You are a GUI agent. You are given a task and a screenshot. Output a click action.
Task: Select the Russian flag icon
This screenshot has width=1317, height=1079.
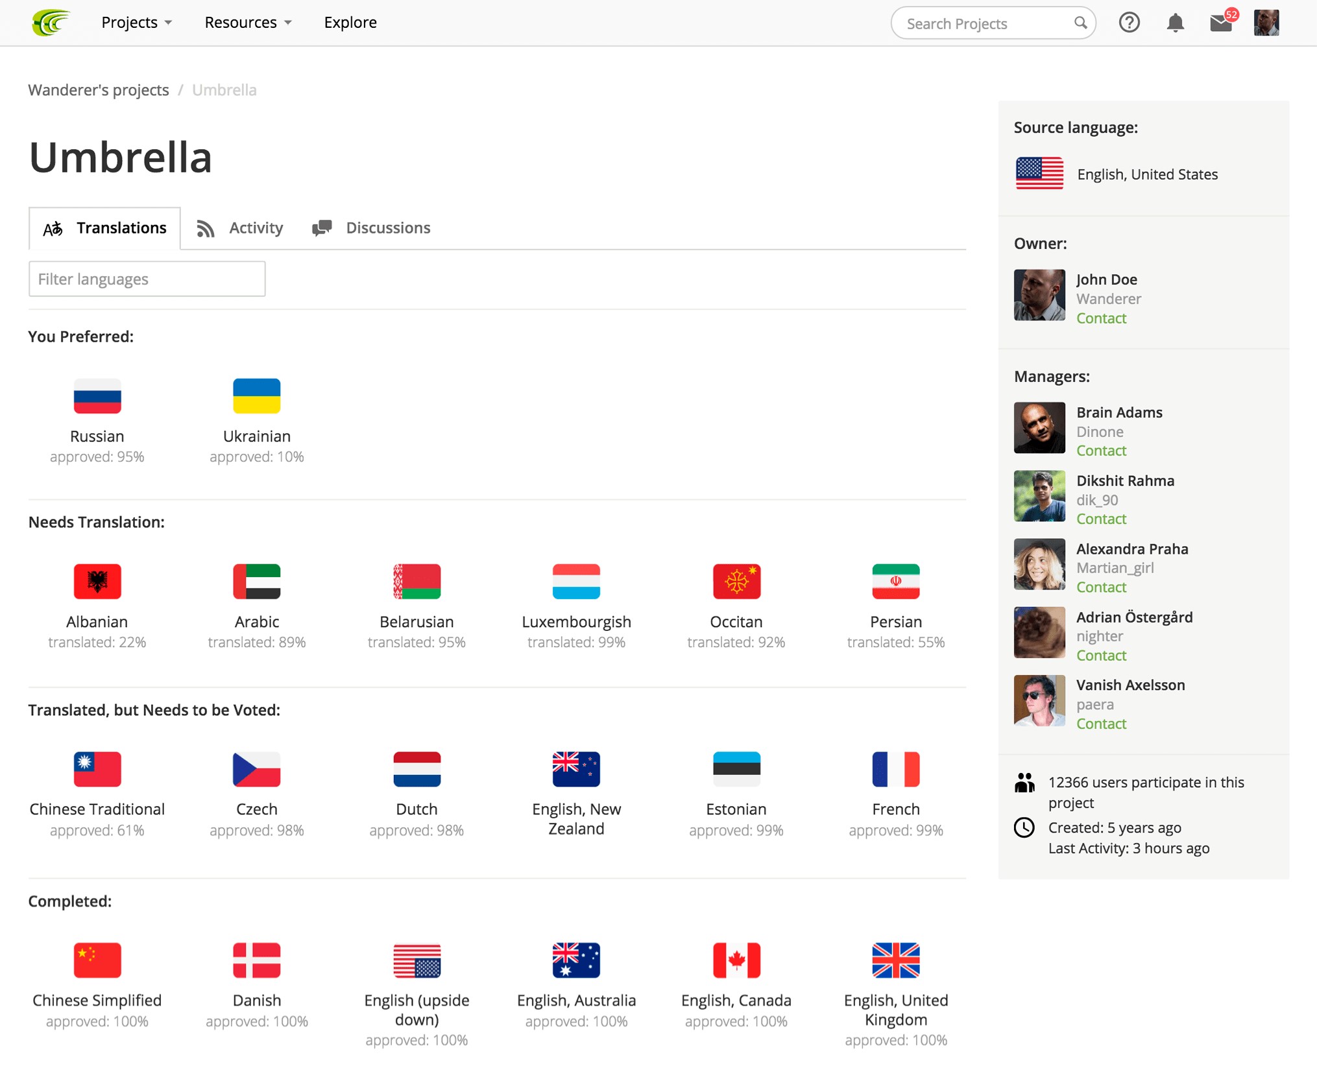coord(97,396)
